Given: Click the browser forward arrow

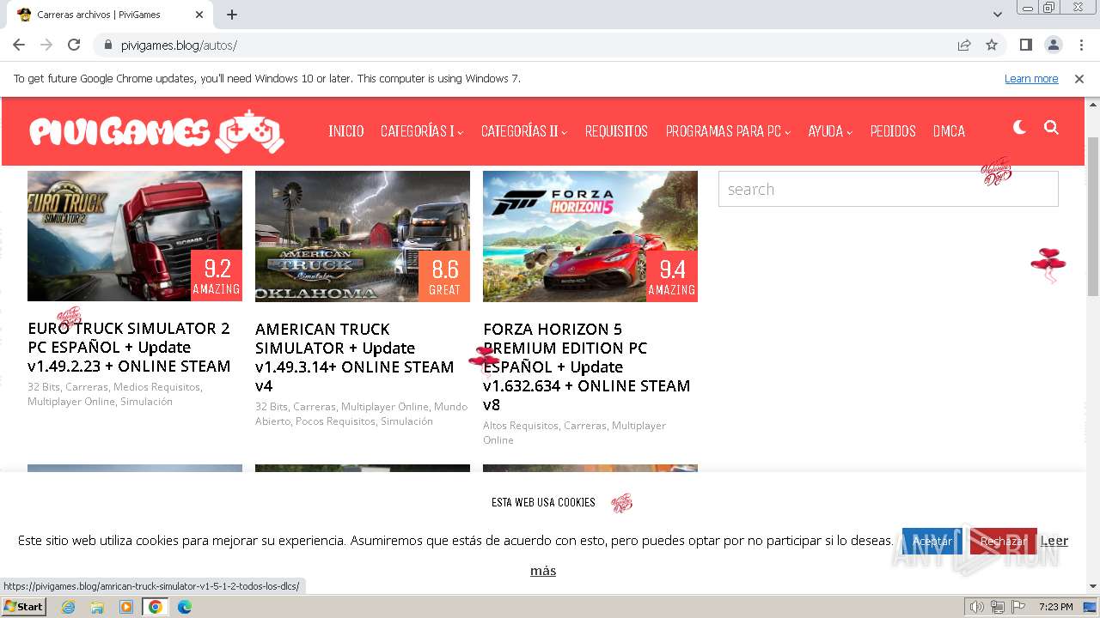Looking at the screenshot, I should point(46,45).
